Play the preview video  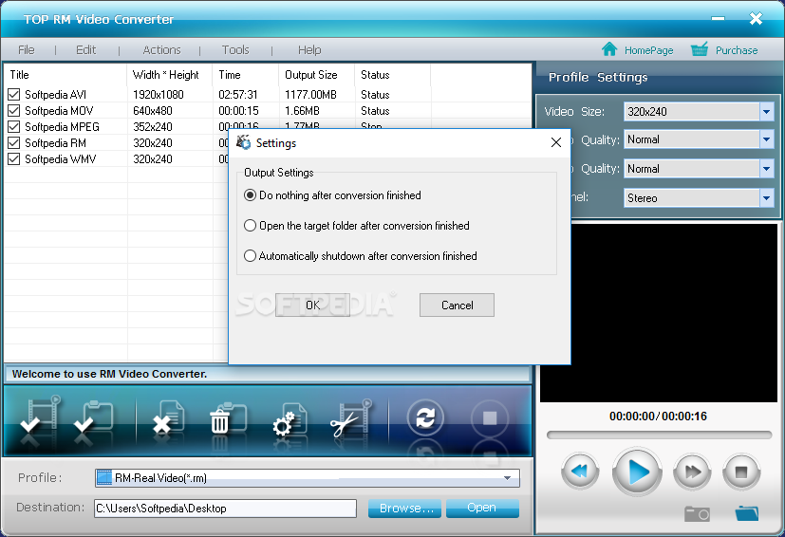pyautogui.click(x=637, y=472)
